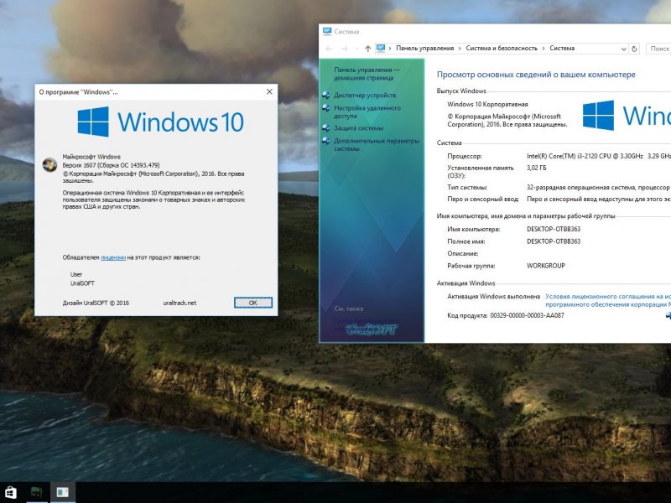The height and width of the screenshot is (503, 671).
Task: Open the Условия лицензионного соглашения link
Action: pyautogui.click(x=608, y=300)
